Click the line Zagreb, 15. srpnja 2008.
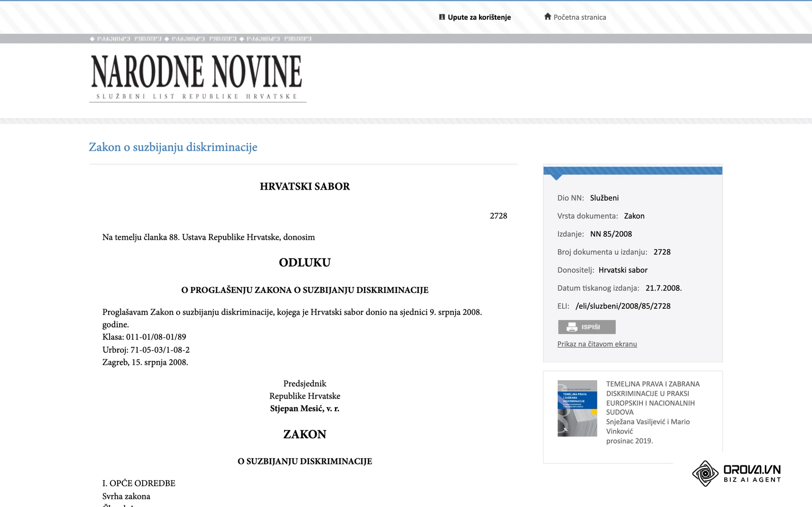 click(145, 363)
